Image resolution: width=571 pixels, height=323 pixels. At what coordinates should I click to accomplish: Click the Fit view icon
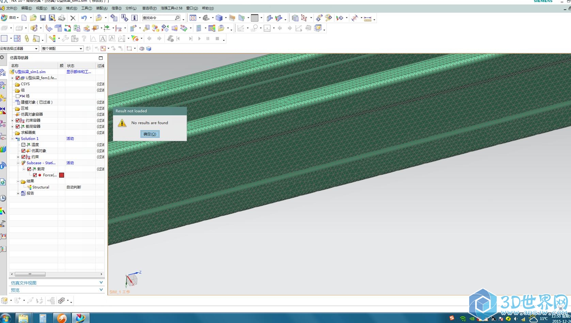tap(193, 18)
